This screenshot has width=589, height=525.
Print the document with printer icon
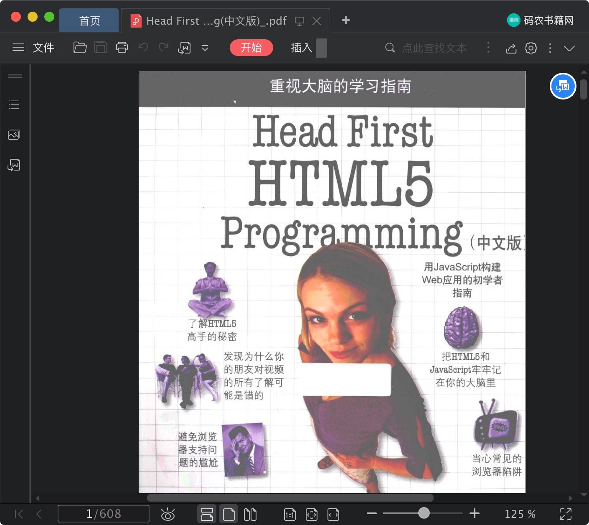pos(122,48)
